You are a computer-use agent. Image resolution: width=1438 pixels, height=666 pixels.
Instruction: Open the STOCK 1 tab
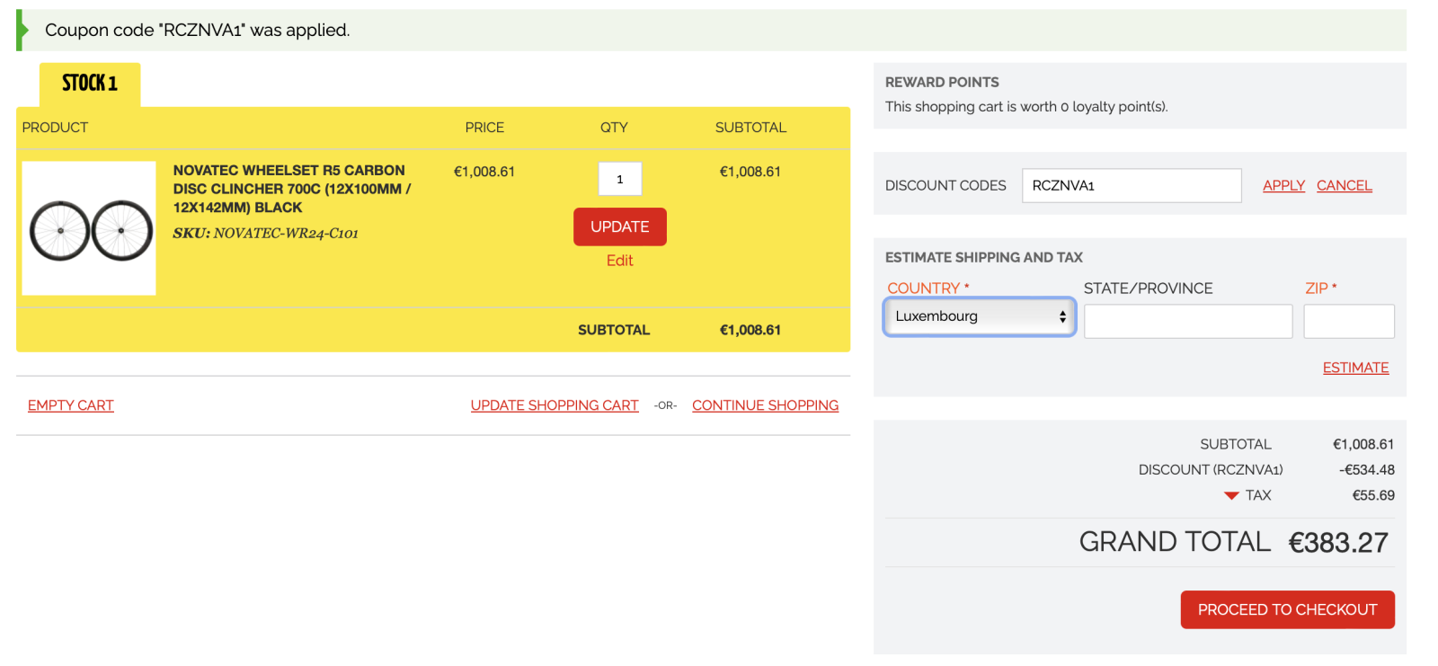90,84
